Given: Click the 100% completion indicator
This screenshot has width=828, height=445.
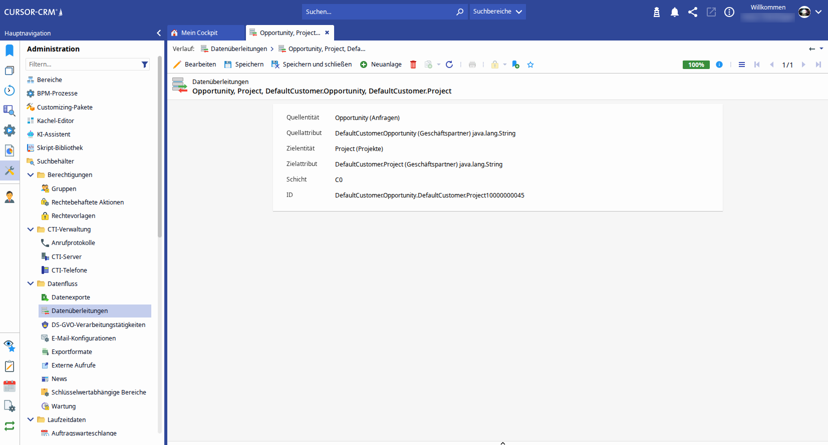Looking at the screenshot, I should pos(696,64).
